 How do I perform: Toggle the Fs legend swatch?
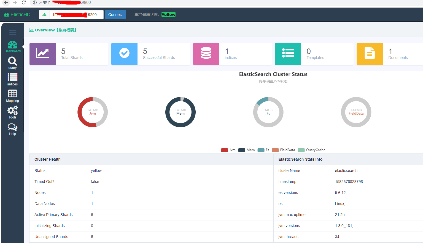point(261,150)
